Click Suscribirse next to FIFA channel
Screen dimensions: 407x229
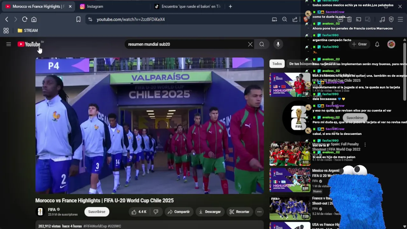click(97, 212)
